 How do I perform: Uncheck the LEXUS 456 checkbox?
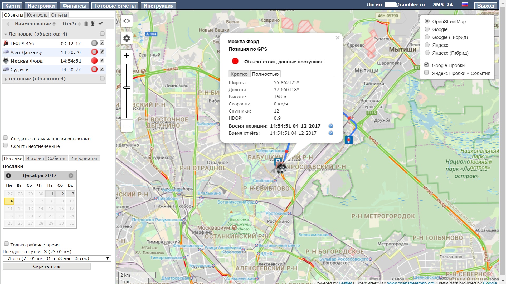102,43
